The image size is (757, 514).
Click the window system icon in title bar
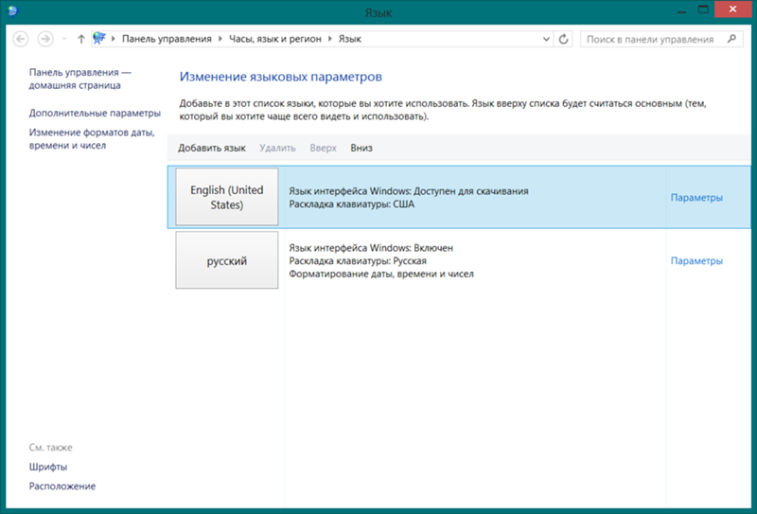(x=12, y=10)
